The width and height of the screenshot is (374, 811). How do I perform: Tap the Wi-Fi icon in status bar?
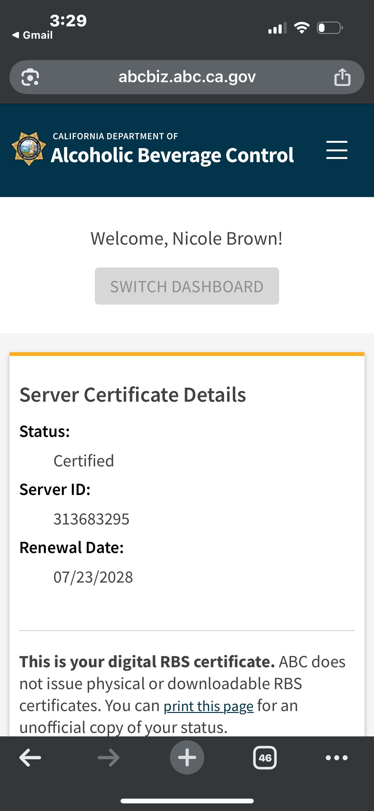(301, 28)
